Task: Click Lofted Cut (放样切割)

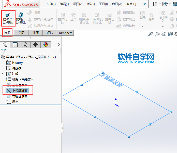Action: (x=126, y=19)
